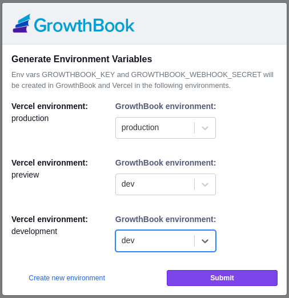The height and width of the screenshot is (298, 289).
Task: Click the description text mentioning GROWTHBOOK_WEBHOOK_SECRET
Action: 142,80
